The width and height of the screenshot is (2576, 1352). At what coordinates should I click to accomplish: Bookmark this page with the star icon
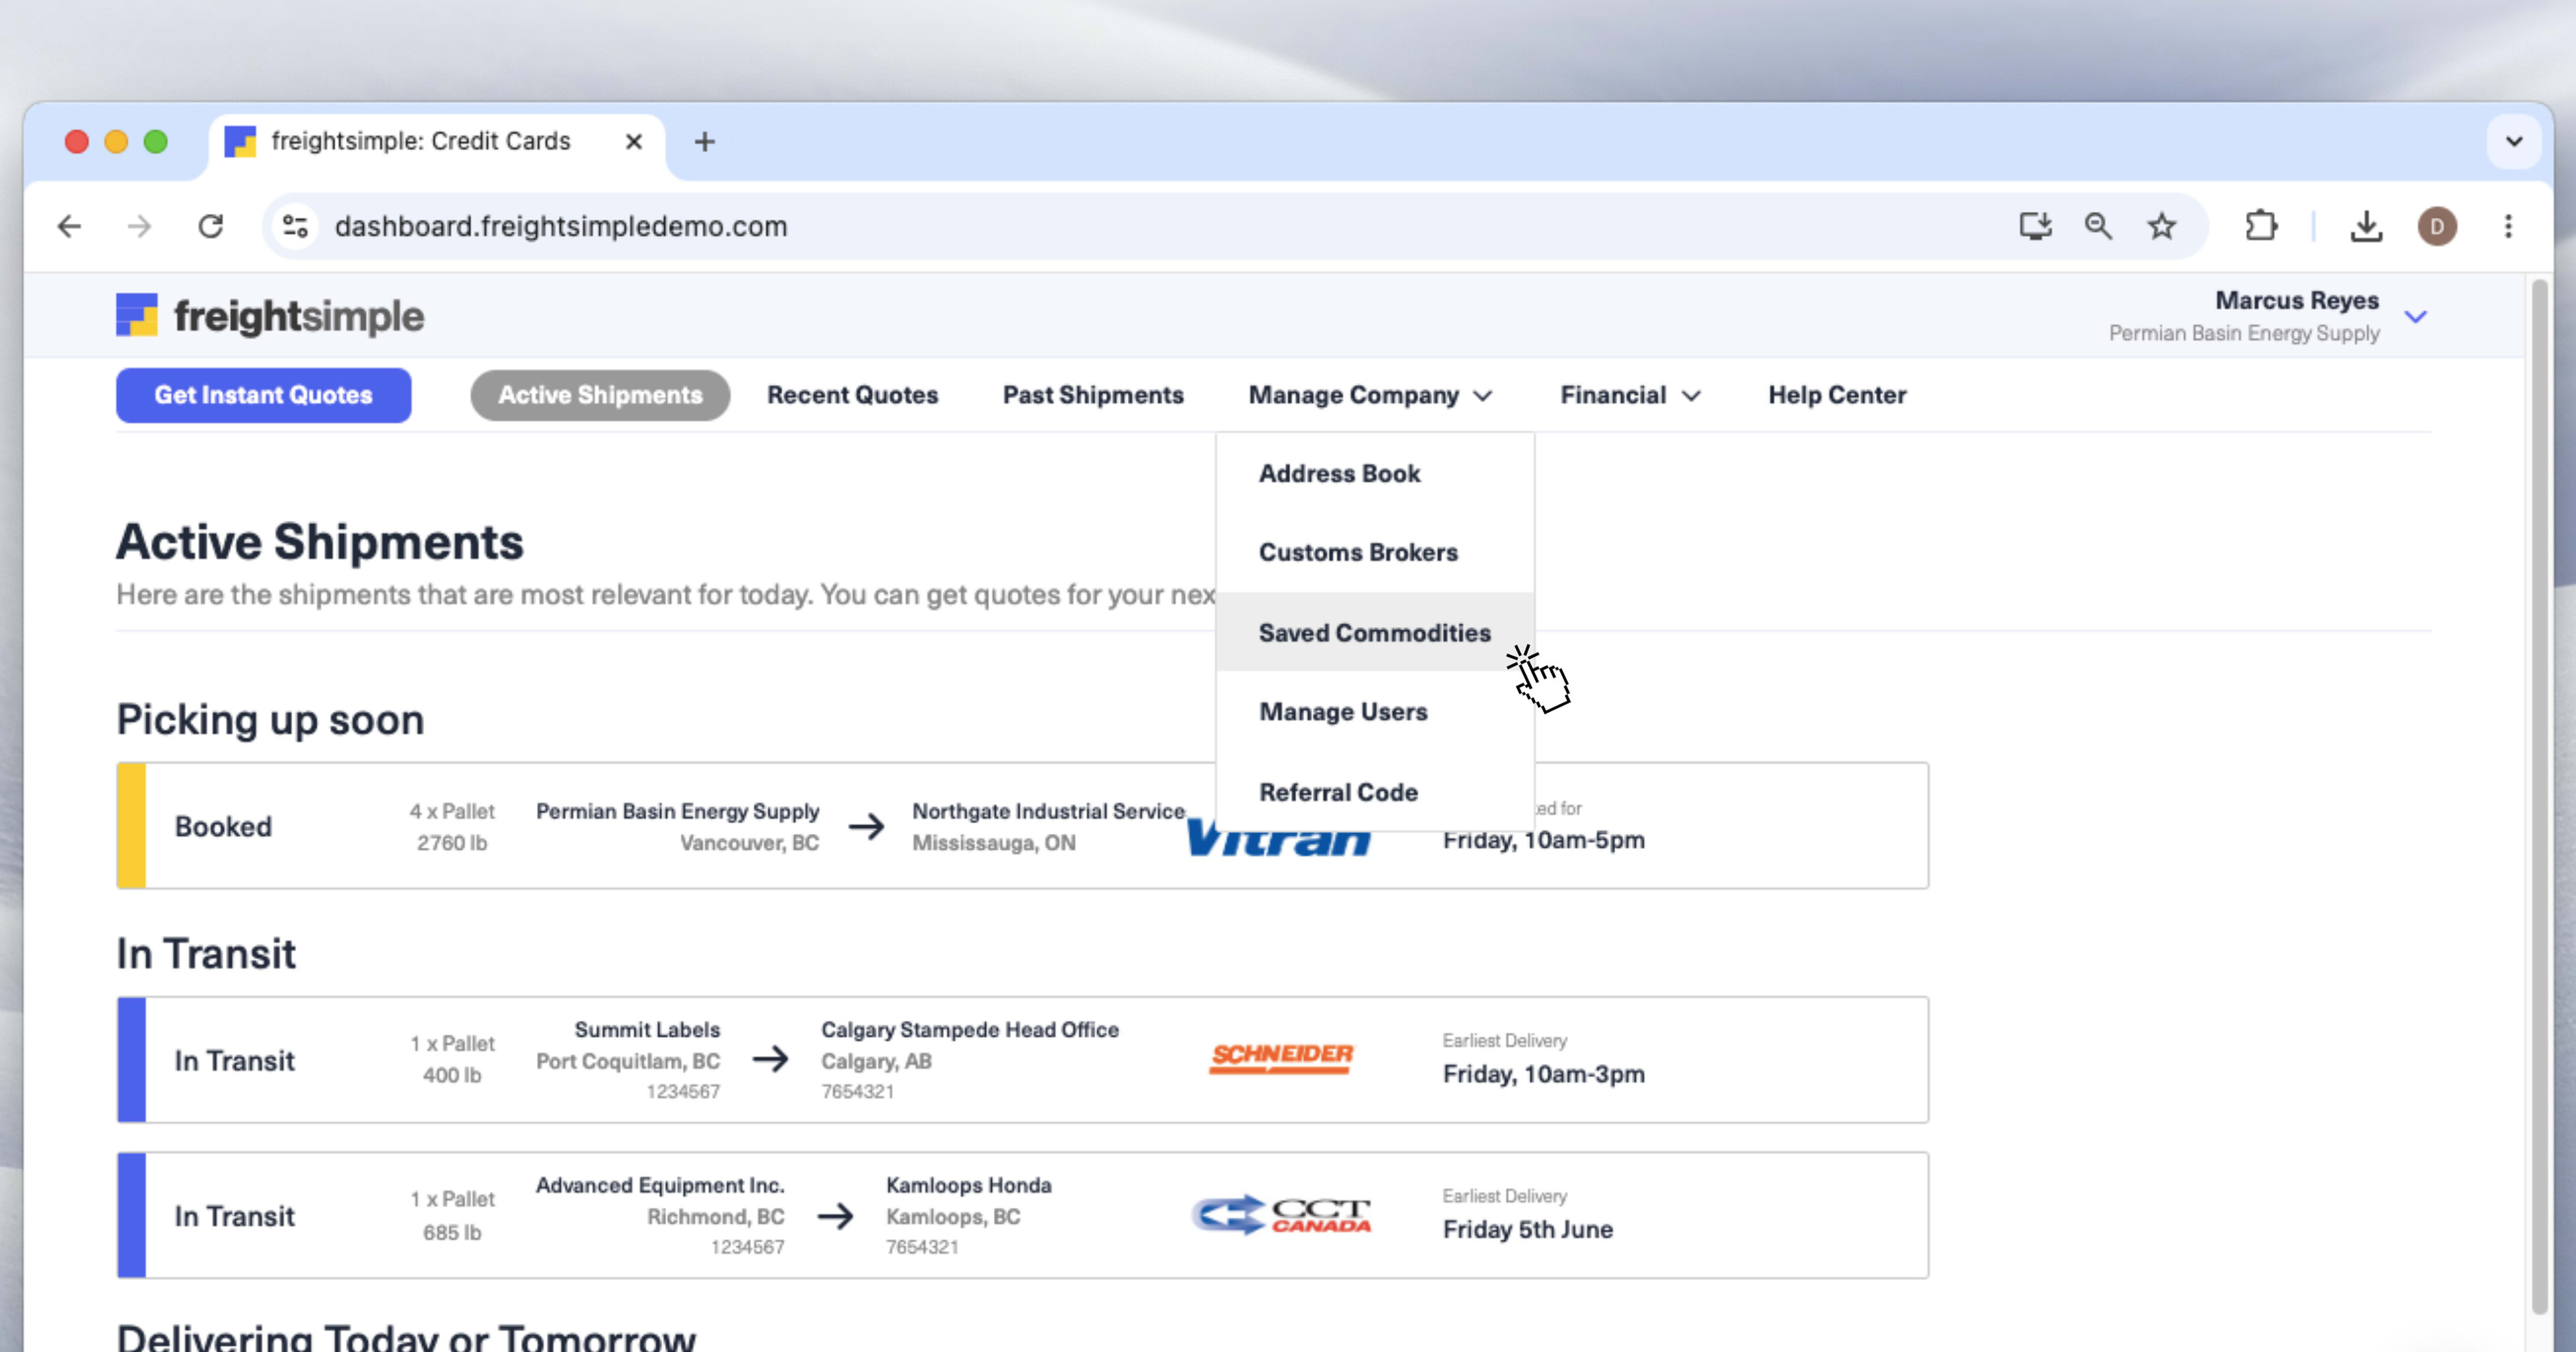coord(2161,227)
